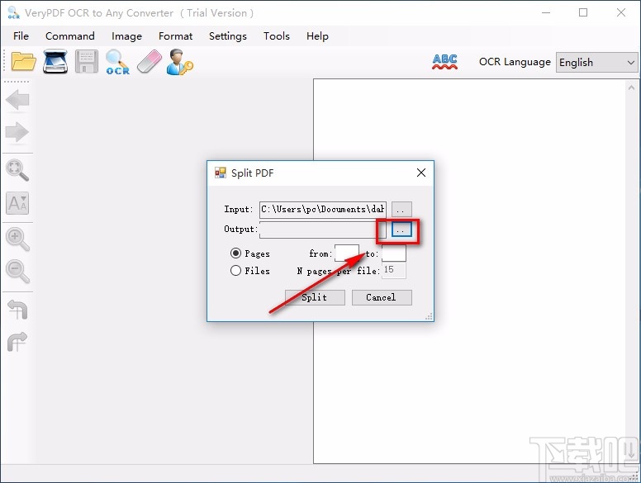Run OCR with the magnifier OCR icon
Screen dimensions: 641x483
coord(118,62)
